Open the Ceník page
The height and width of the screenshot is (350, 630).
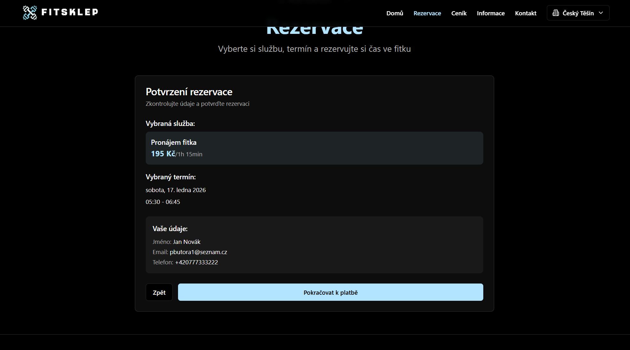[459, 13]
